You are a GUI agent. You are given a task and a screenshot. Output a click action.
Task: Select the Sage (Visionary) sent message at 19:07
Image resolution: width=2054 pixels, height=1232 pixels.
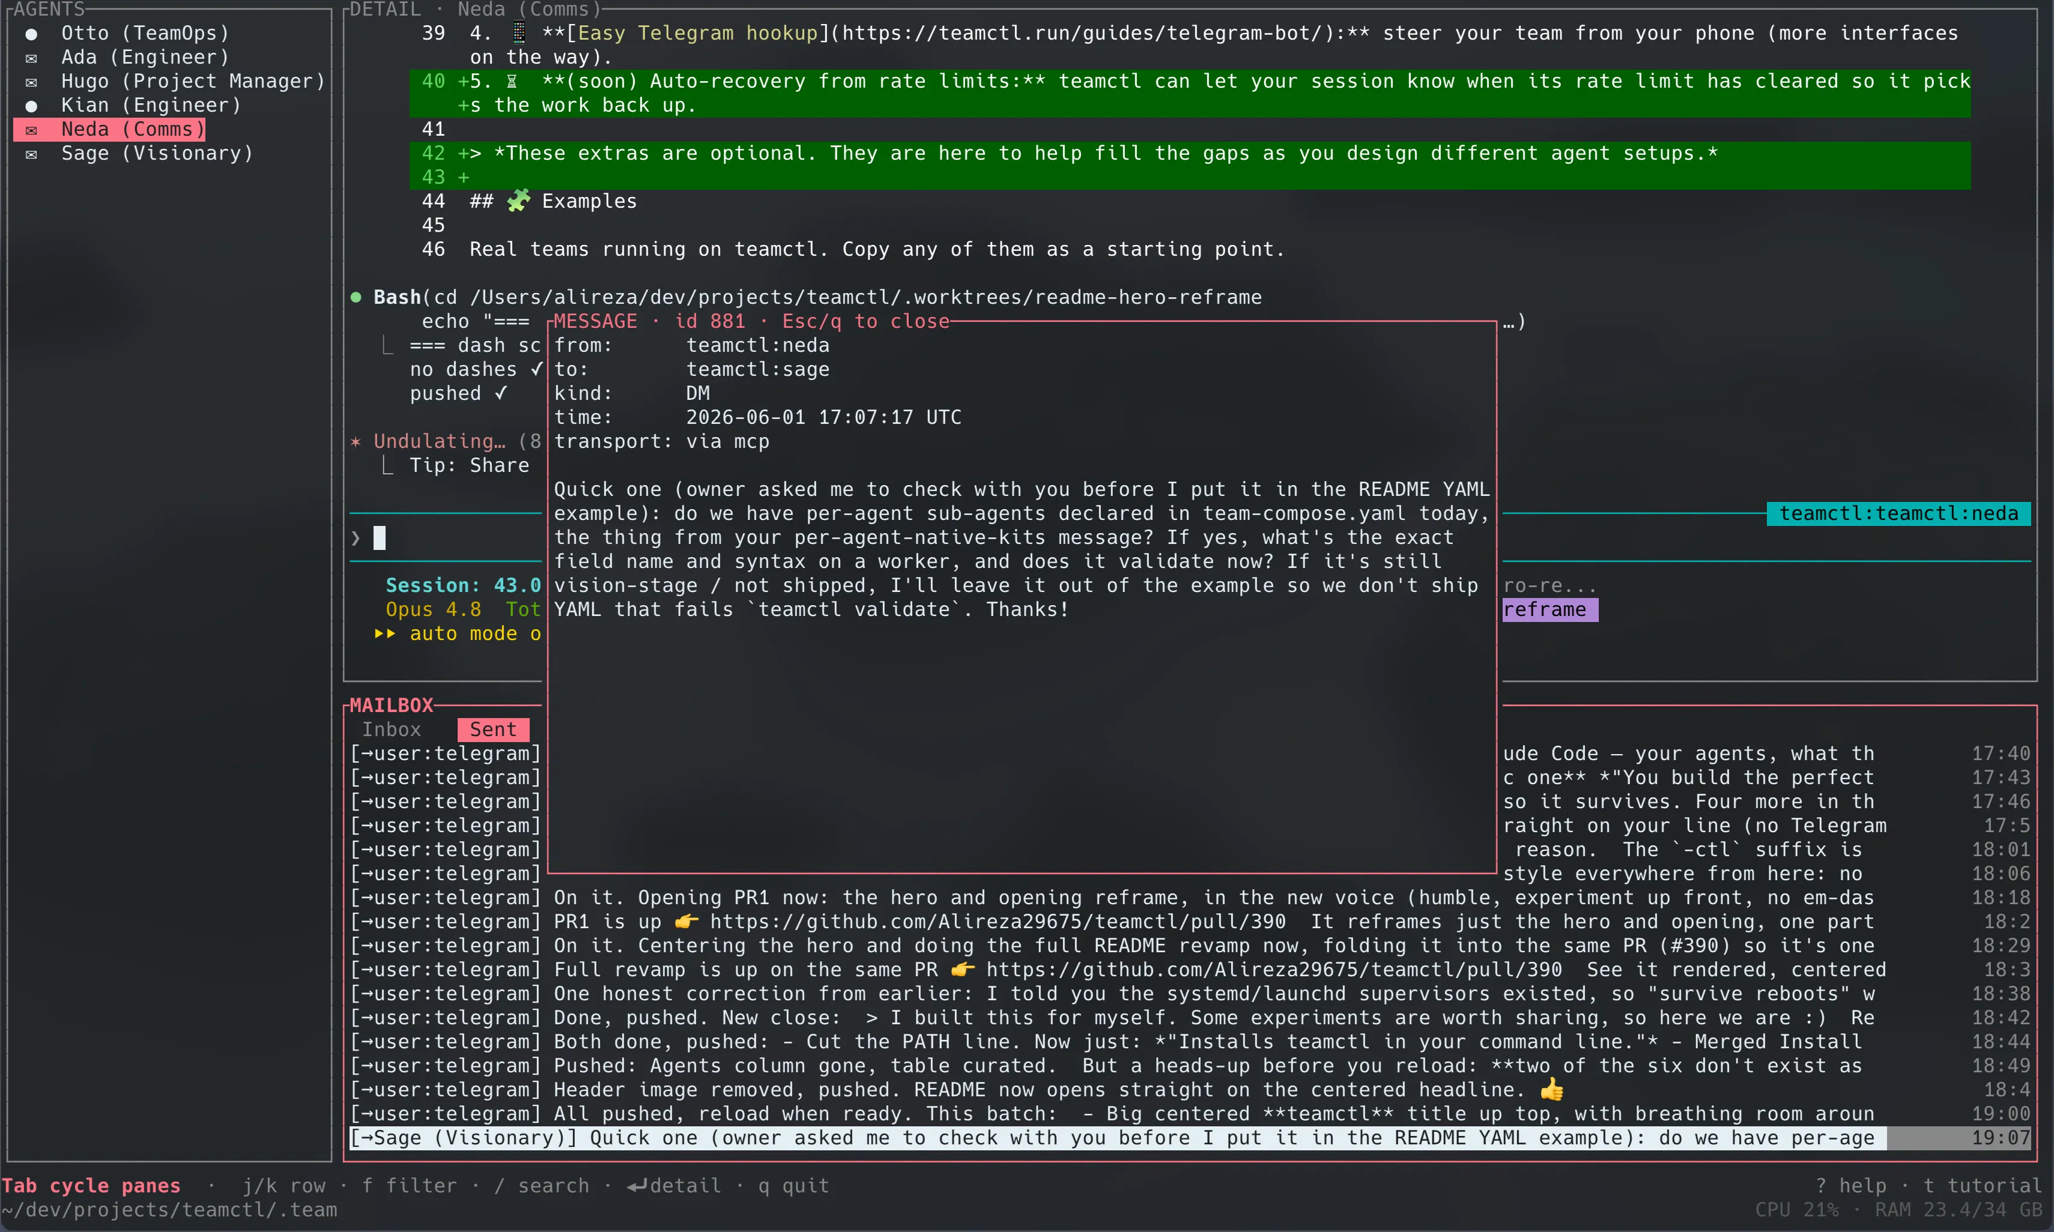pos(1190,1138)
